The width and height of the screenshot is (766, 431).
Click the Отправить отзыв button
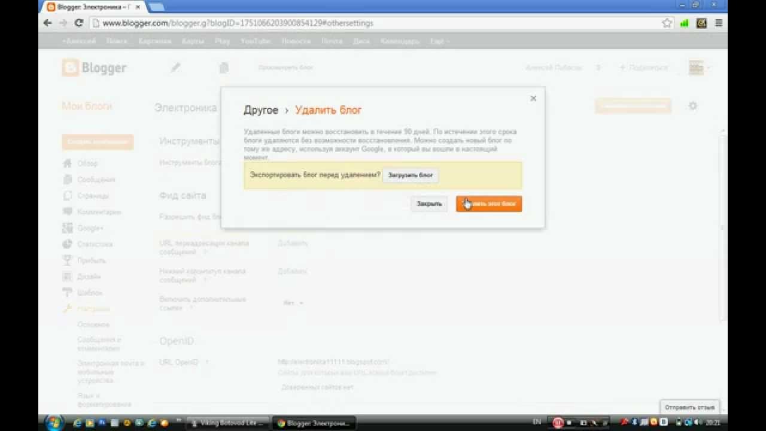point(689,407)
